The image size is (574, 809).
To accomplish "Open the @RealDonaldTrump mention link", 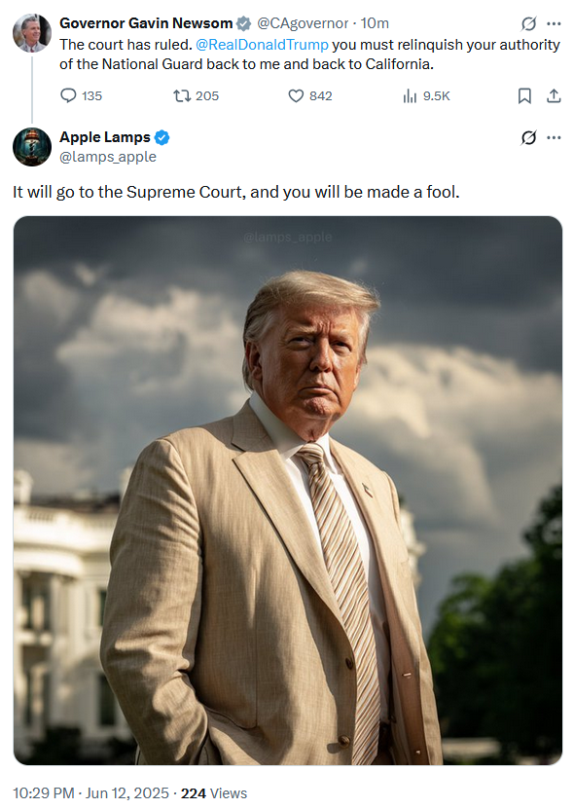I will pyautogui.click(x=262, y=45).
